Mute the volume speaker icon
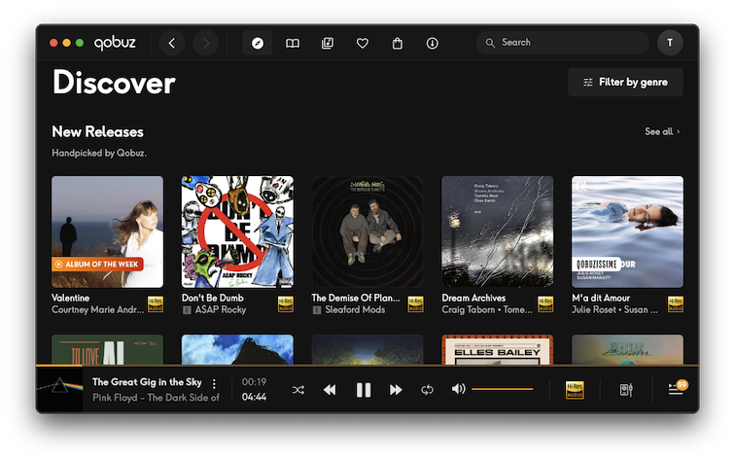 (x=458, y=389)
